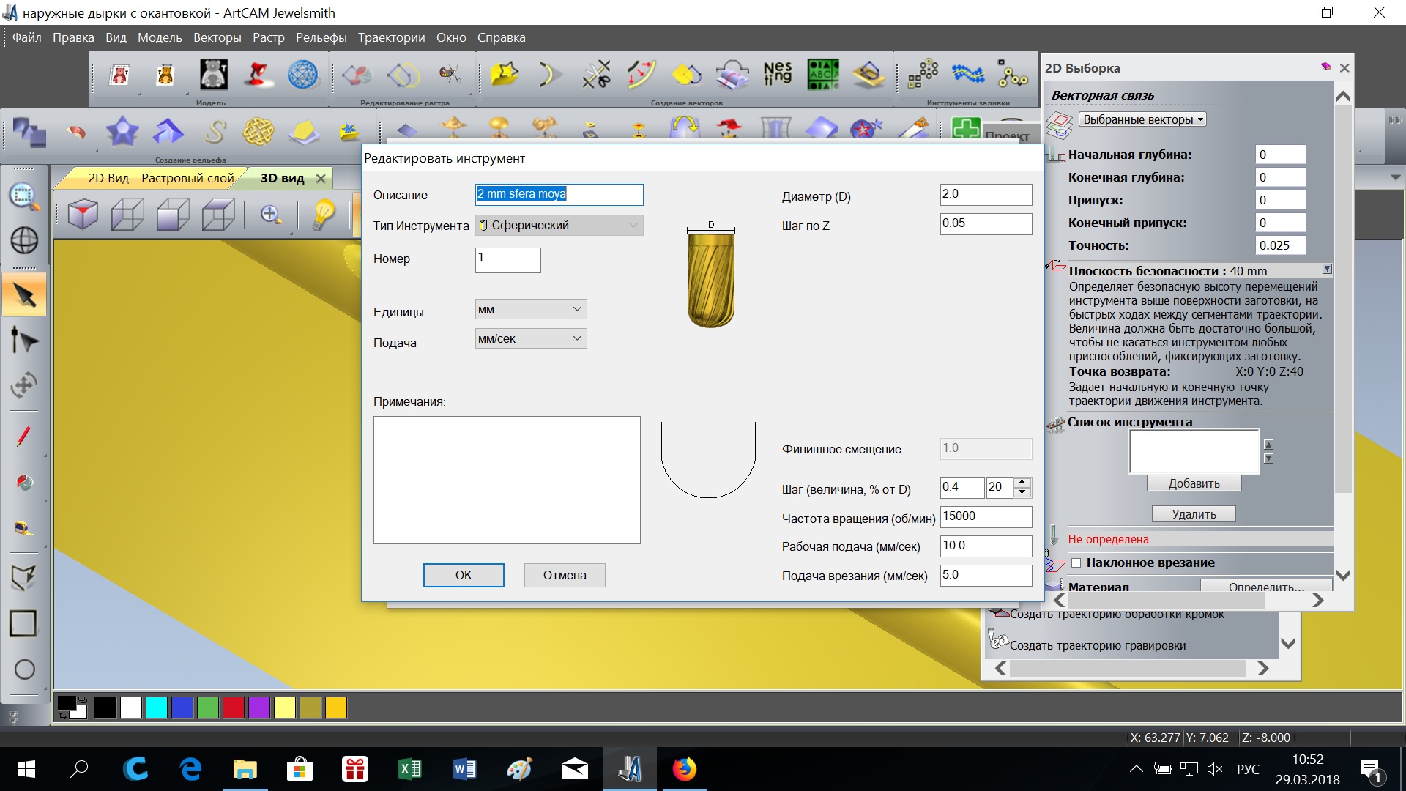
Task: Increase step percentage with spinner up arrow
Action: click(x=1022, y=482)
